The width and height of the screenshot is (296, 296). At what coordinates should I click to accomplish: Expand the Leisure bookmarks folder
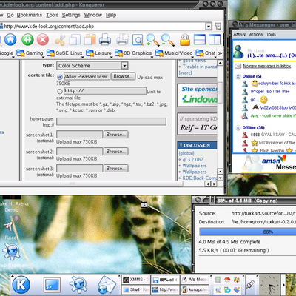[x=98, y=53]
